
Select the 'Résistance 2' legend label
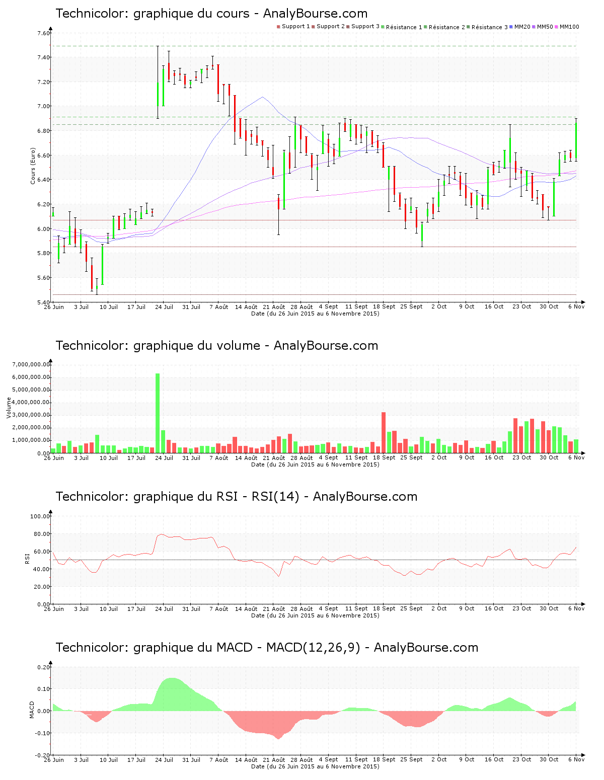click(x=447, y=27)
